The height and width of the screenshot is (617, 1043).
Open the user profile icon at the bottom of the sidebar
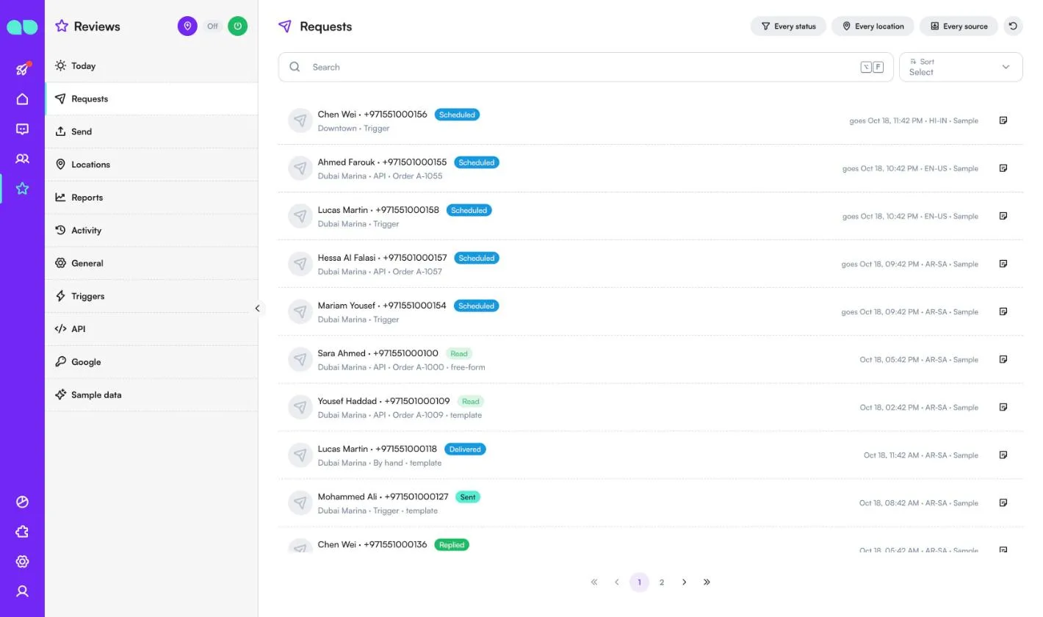pyautogui.click(x=22, y=591)
